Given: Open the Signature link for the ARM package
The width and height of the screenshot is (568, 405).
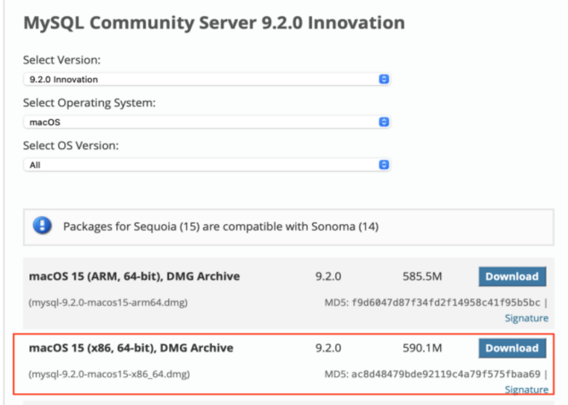Looking at the screenshot, I should 526,318.
